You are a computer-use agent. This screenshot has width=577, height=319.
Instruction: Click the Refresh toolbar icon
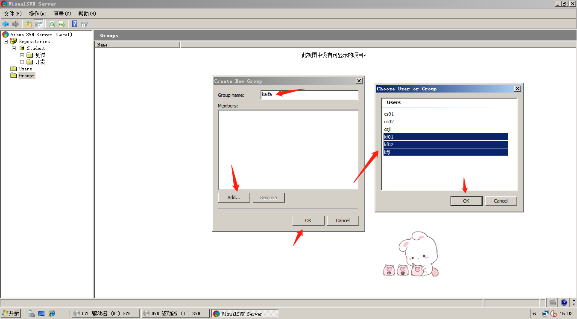(x=52, y=24)
